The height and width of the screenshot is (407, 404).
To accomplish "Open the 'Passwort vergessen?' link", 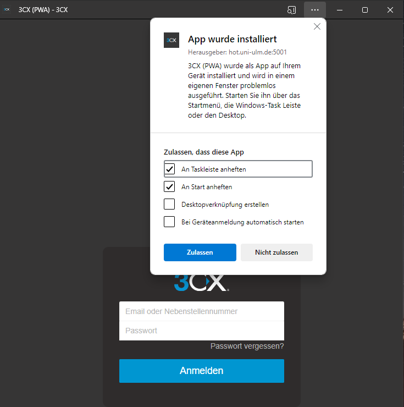I will (x=247, y=346).
